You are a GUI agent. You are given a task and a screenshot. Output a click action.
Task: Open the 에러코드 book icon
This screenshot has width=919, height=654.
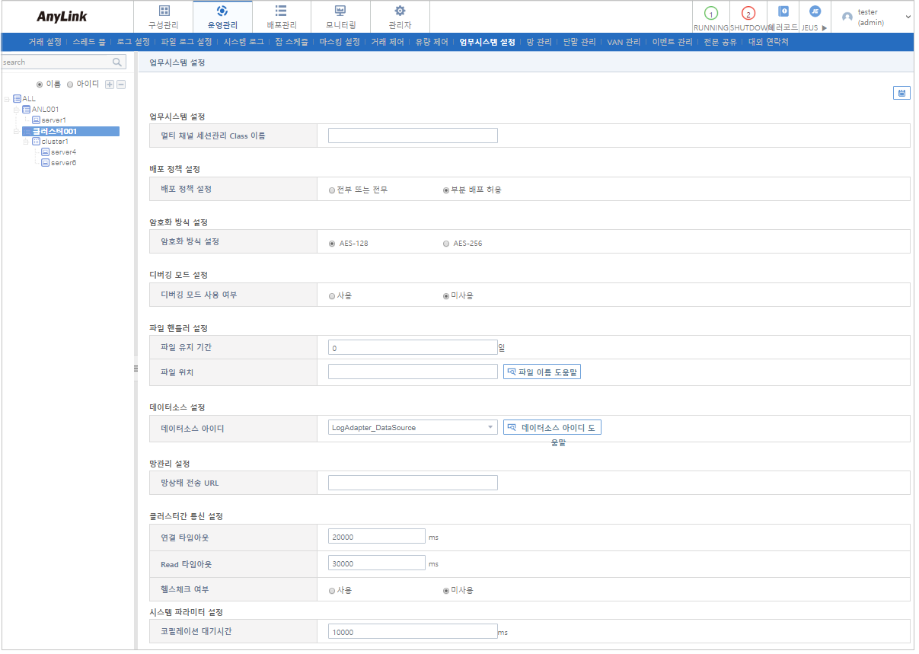(x=783, y=11)
